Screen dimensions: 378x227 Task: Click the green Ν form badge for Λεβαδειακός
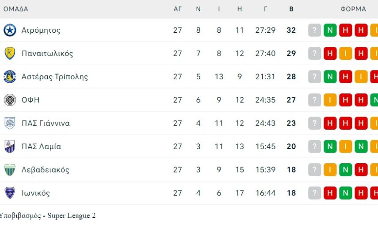coord(345,169)
